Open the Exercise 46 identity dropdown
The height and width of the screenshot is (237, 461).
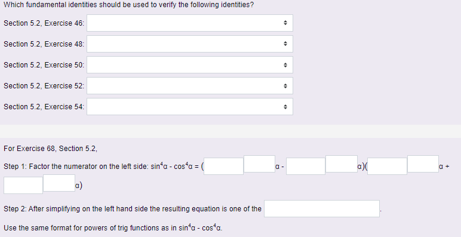point(190,23)
